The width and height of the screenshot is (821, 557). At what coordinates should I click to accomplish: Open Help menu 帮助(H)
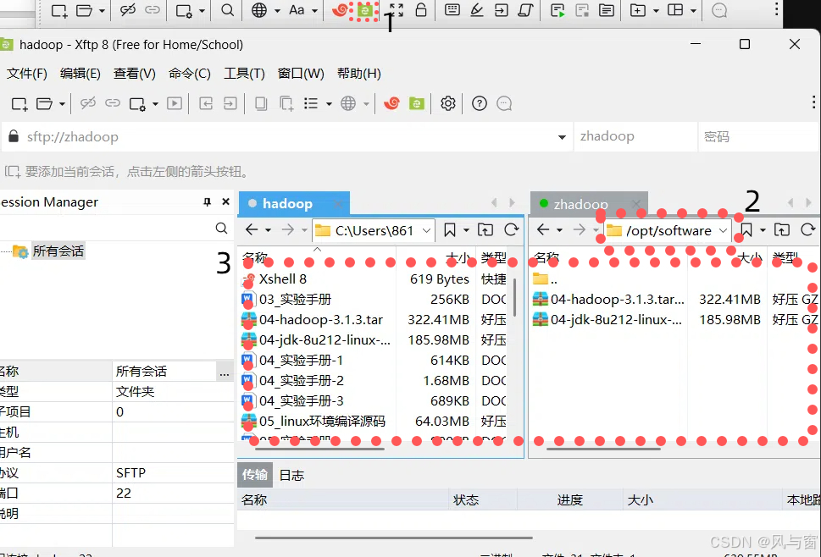(359, 74)
